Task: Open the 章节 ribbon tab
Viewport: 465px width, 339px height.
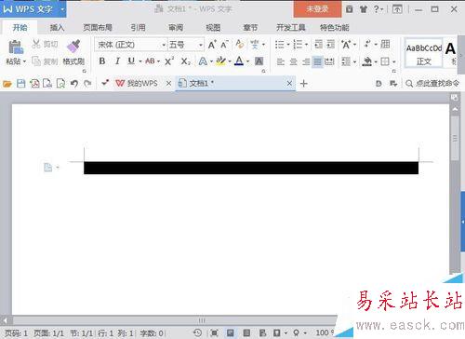Action: pyautogui.click(x=250, y=28)
